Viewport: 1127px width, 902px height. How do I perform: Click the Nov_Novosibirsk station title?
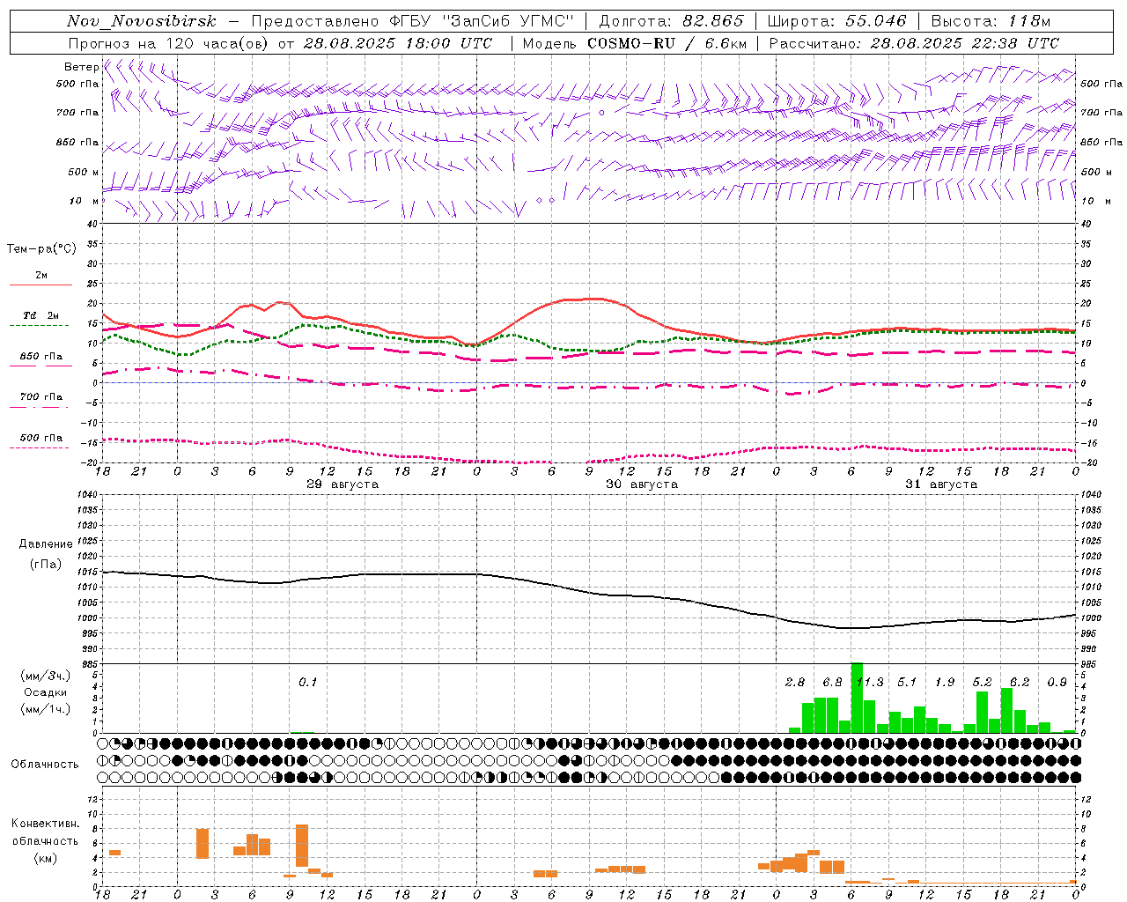click(142, 21)
